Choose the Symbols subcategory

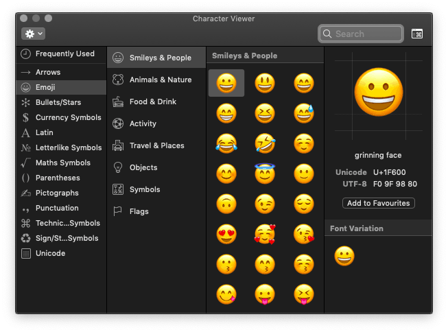[156, 190]
